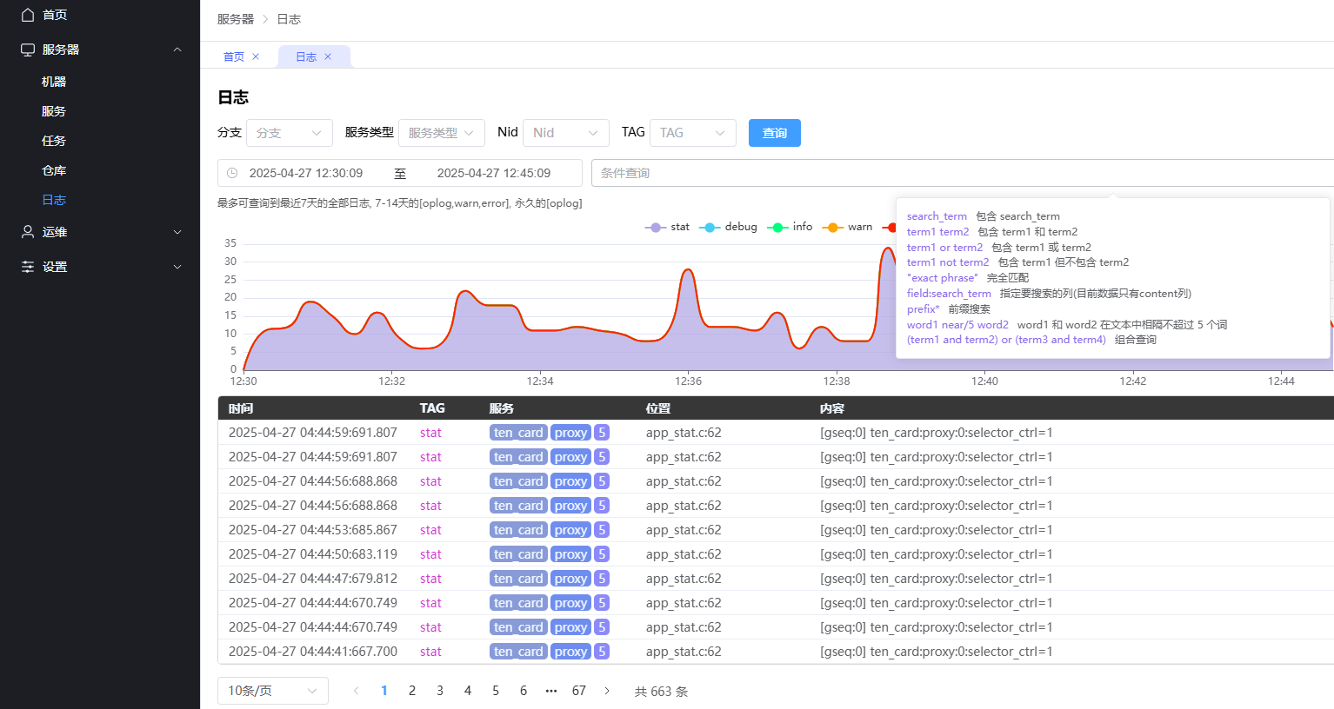Toggle the info series in chart legend
The width and height of the screenshot is (1334, 709).
click(790, 227)
